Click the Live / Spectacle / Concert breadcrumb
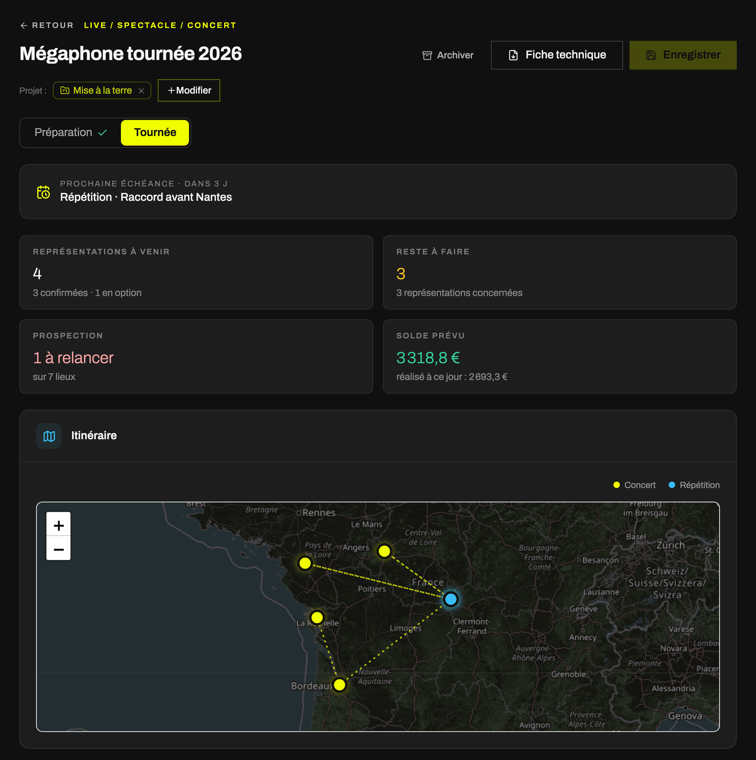Image resolution: width=756 pixels, height=760 pixels. pyautogui.click(x=160, y=26)
